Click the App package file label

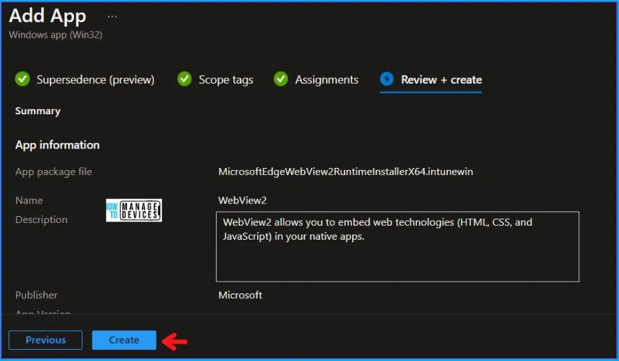pos(53,171)
